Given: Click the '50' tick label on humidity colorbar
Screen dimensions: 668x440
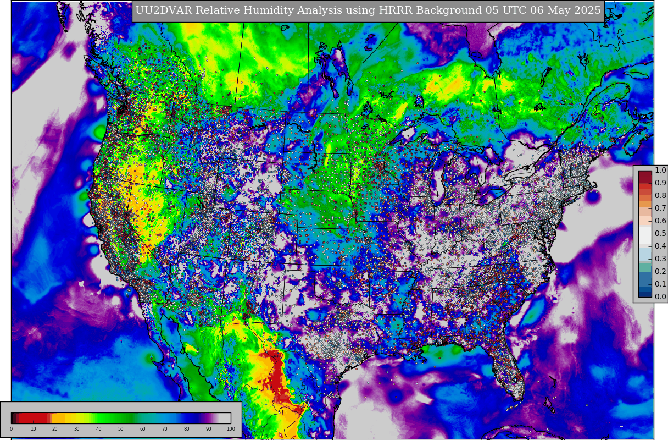Looking at the screenshot, I should coord(121,429).
